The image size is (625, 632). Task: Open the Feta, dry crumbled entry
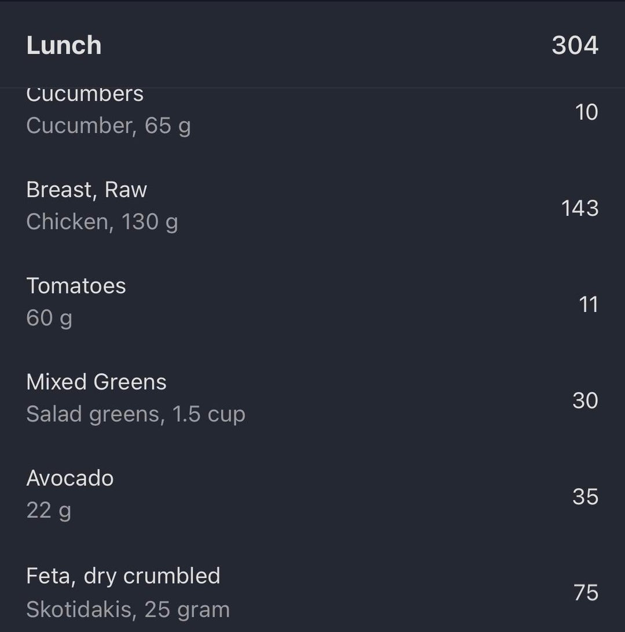(x=123, y=576)
